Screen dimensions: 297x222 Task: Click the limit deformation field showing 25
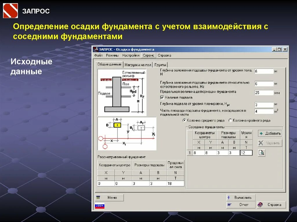pyautogui.click(x=264, y=93)
